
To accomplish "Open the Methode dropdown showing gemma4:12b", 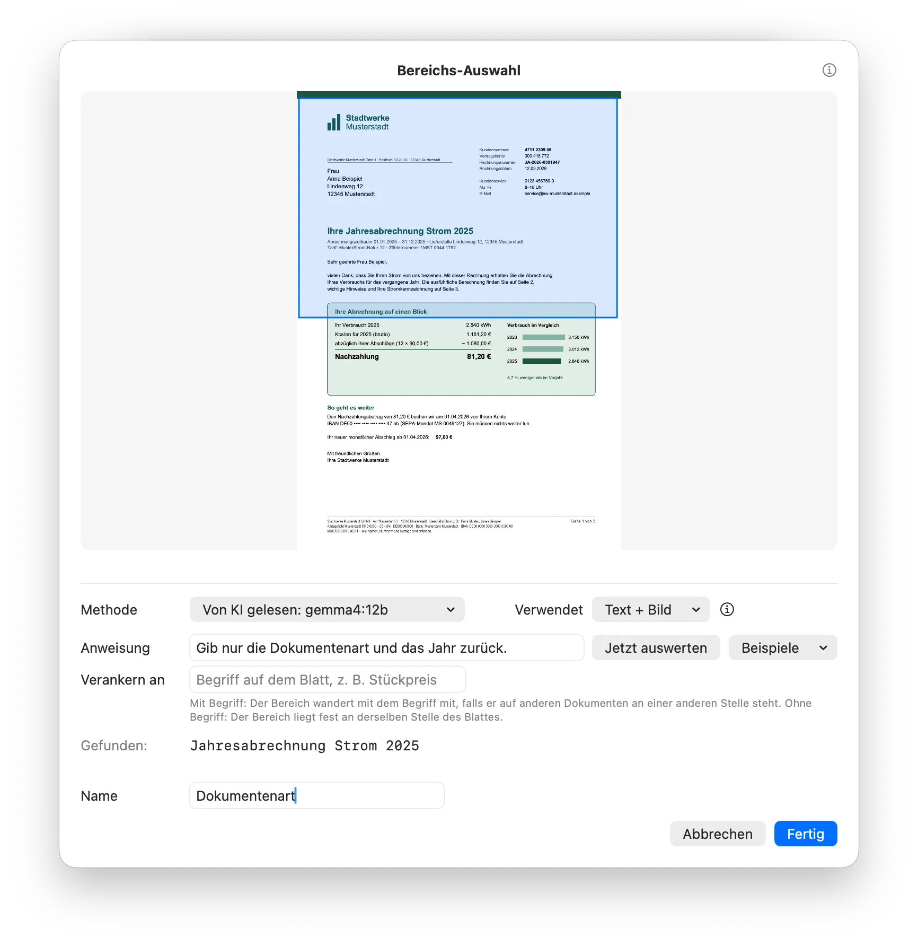I will tap(327, 609).
